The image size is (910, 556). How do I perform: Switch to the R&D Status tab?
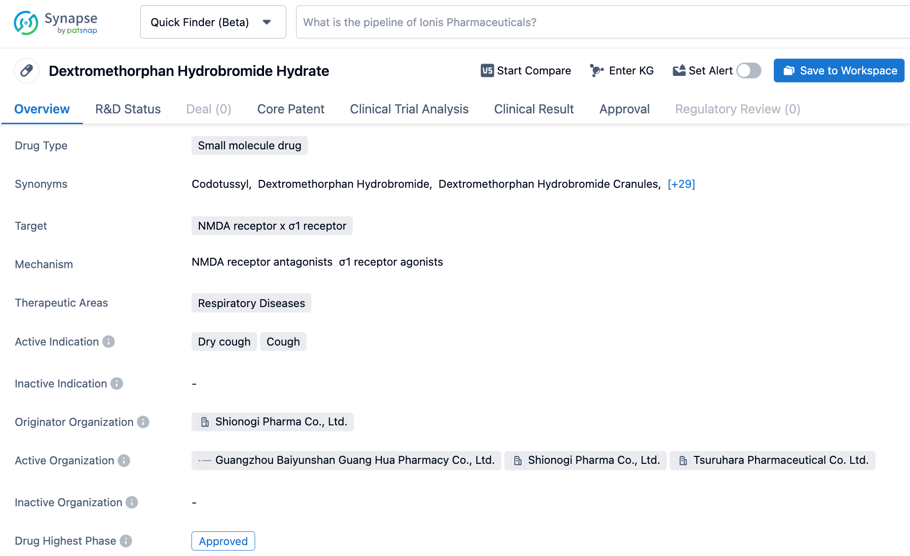click(x=128, y=109)
